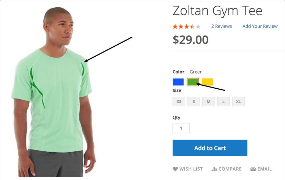Viewport: 285px width, 180px height.
Task: Click the Email envelope icon
Action: click(253, 169)
